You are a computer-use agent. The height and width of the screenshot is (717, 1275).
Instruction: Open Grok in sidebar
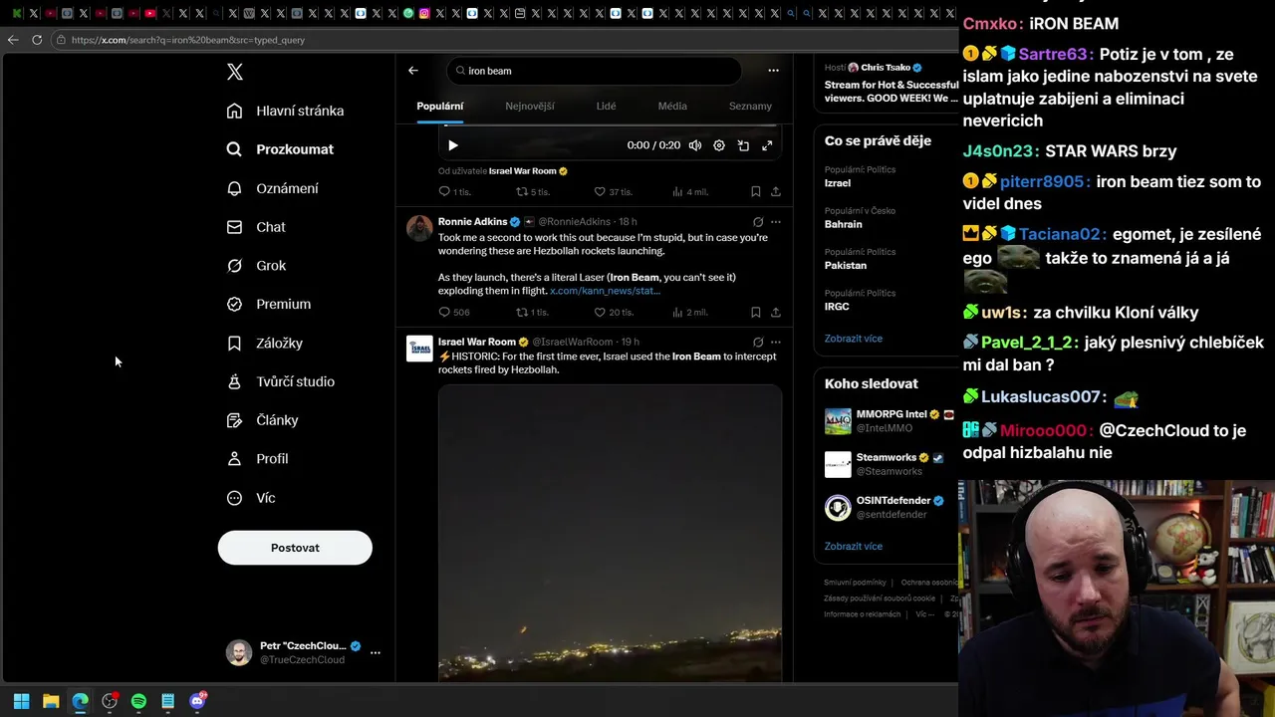coord(256,266)
